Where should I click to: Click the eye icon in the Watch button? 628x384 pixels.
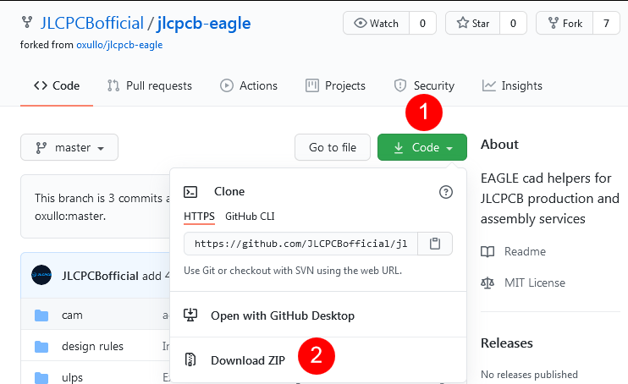360,23
